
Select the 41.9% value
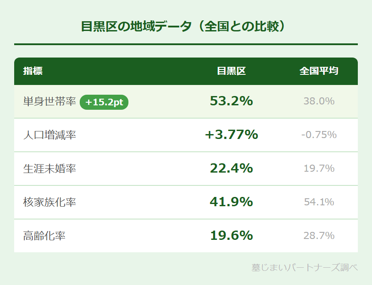coord(231,202)
